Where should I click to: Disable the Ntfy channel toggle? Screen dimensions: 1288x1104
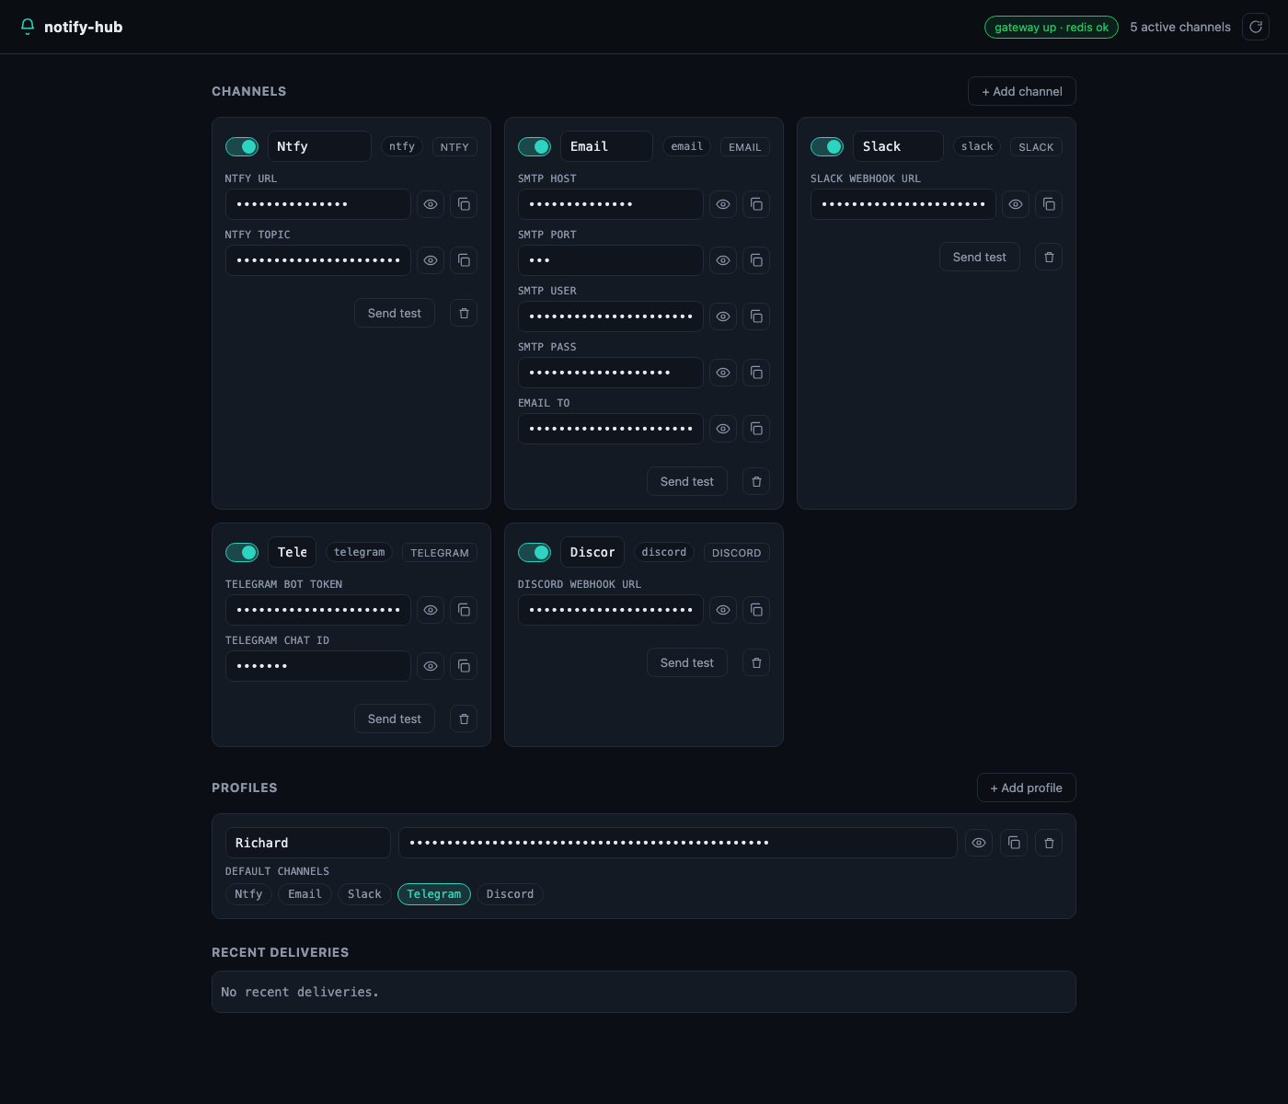[242, 146]
